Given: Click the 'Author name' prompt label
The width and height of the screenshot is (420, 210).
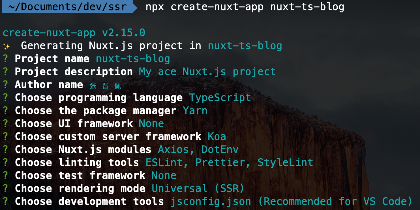Looking at the screenshot, I should (49, 85).
